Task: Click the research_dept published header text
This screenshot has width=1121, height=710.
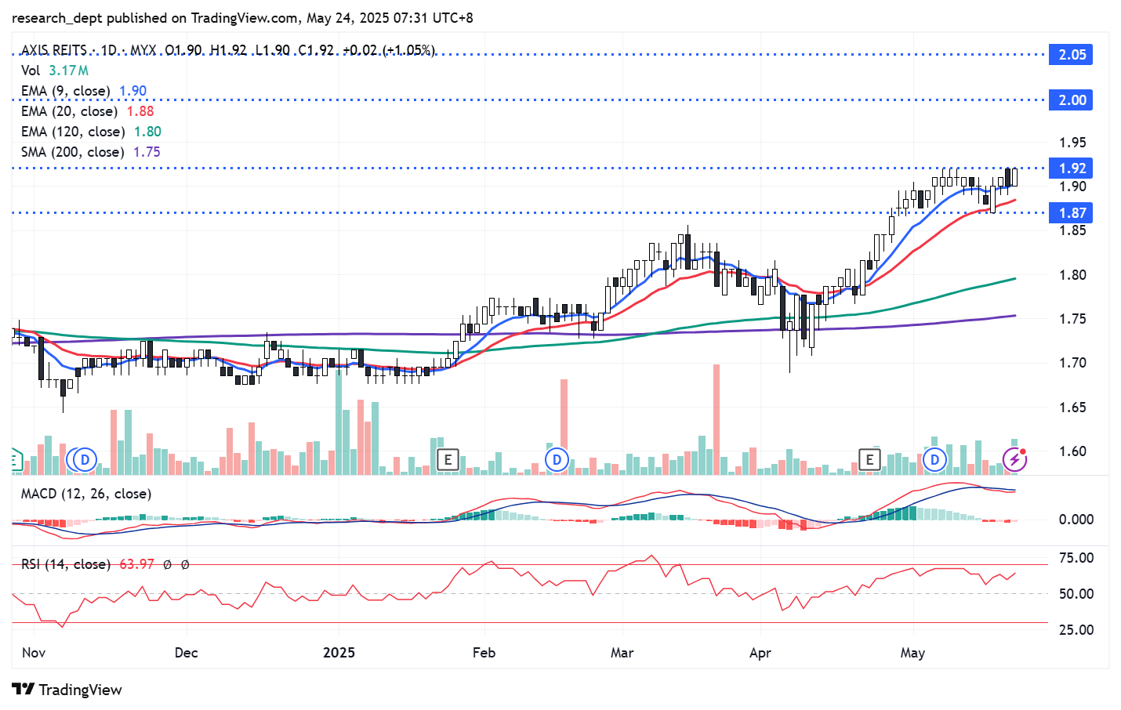Action: pos(242,17)
